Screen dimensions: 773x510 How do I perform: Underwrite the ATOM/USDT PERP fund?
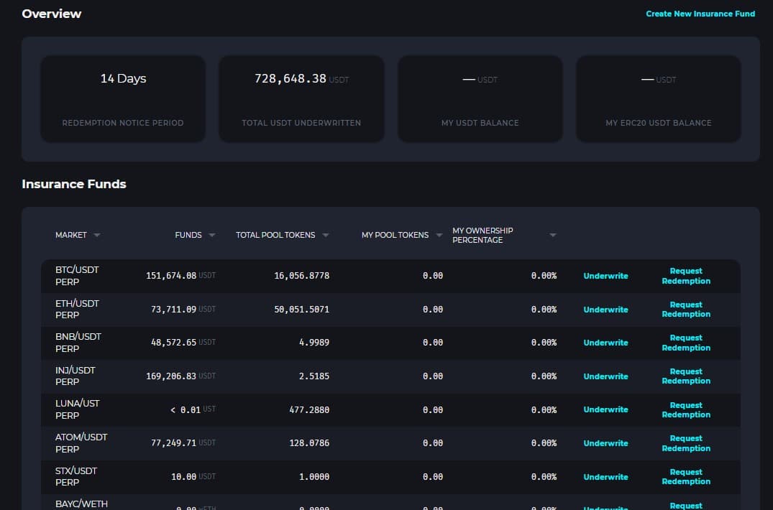pos(605,443)
